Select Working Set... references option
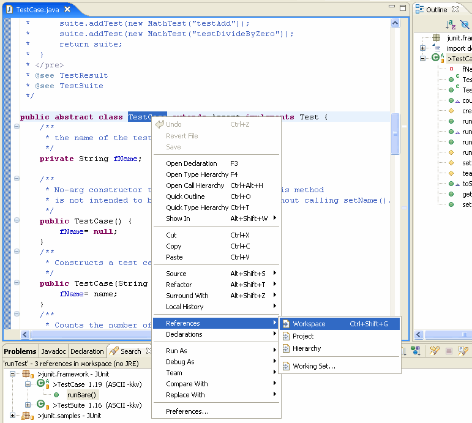Screen dimensions: 472x423 coord(340,366)
